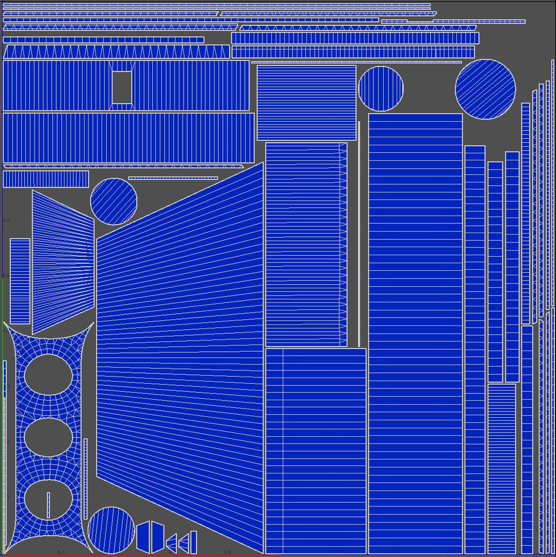The height and width of the screenshot is (557, 556).
Task: Select the large trapezoid island with converging lines
Action: click(180, 358)
